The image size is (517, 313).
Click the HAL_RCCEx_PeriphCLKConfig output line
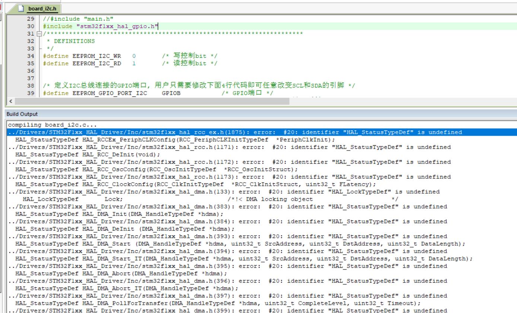pos(175,140)
